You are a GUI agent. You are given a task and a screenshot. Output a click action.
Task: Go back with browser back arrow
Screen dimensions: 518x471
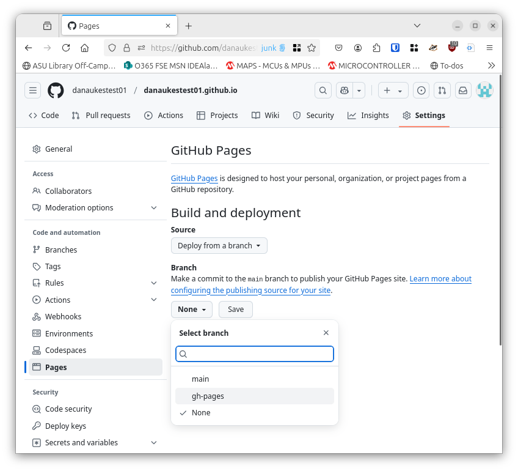[29, 48]
